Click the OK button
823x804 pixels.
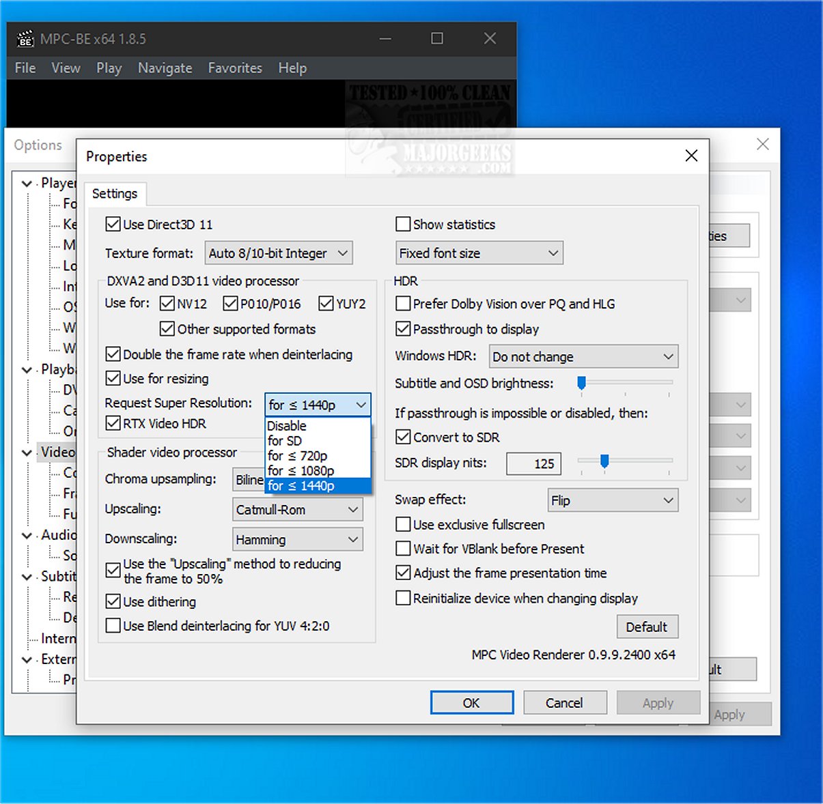pos(471,703)
